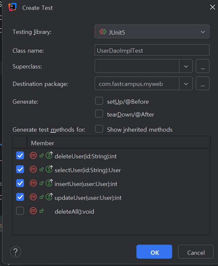Screen dimensions: 218x266
Task: Expand the Superclass dropdown arrow
Action: pos(186,66)
